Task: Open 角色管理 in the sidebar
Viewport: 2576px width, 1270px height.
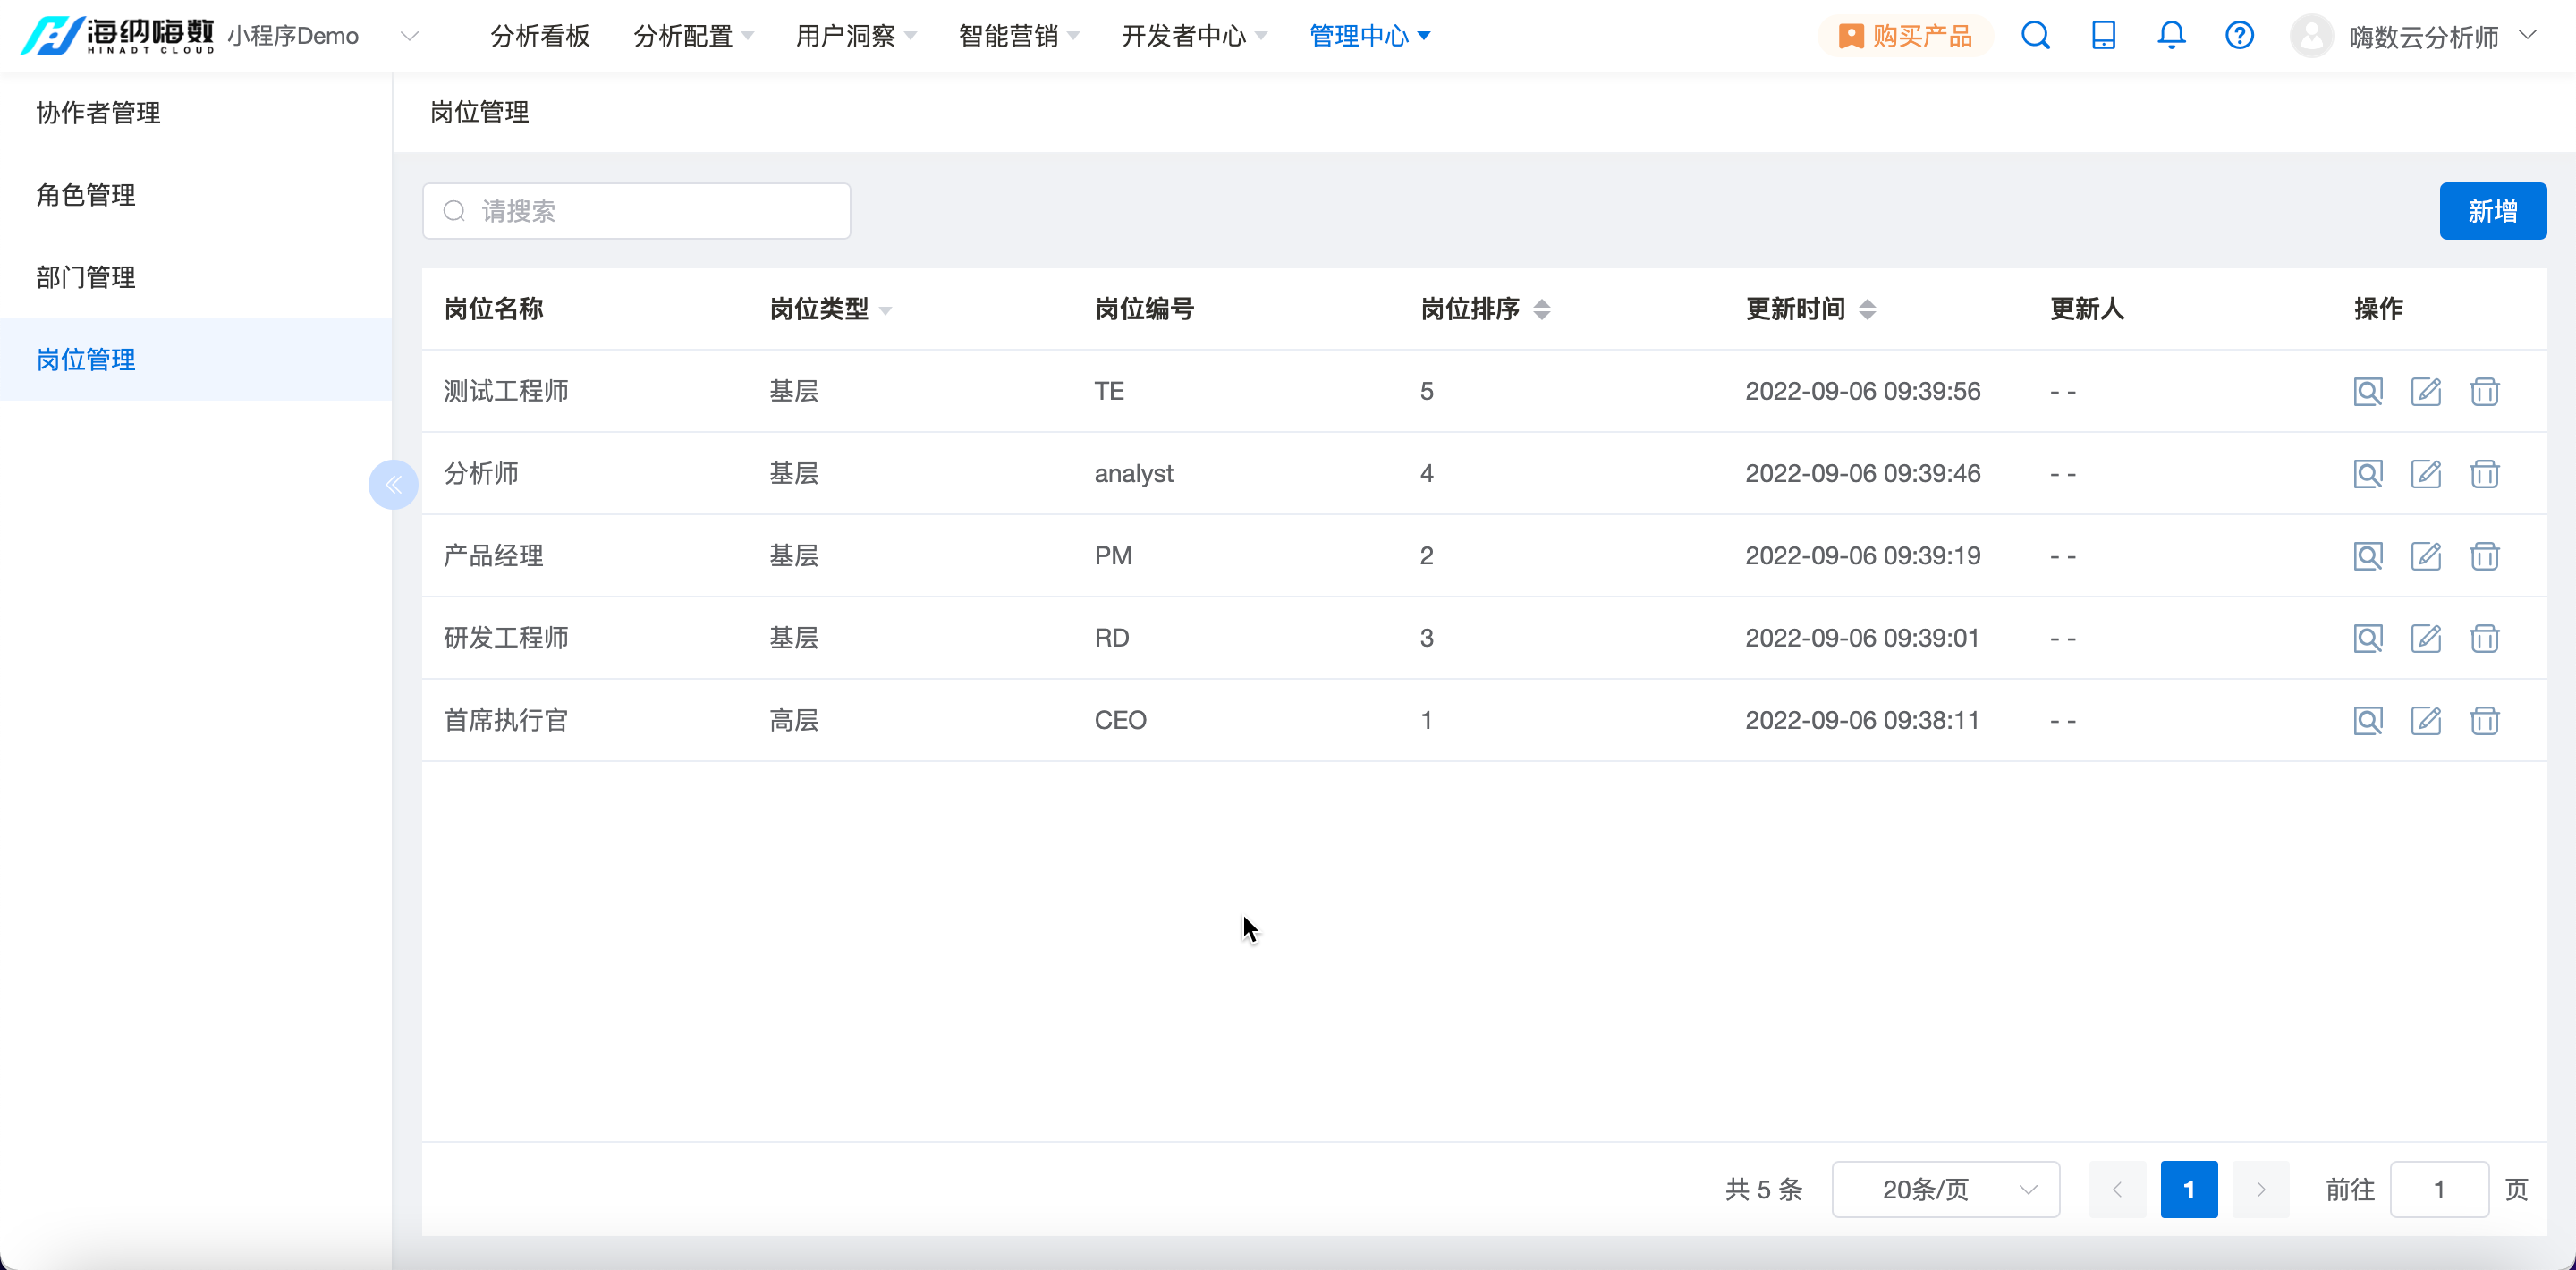Action: pyautogui.click(x=196, y=195)
